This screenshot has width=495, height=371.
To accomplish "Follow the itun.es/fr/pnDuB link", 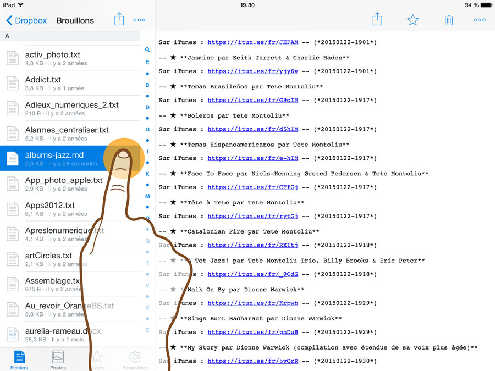I will coord(252,333).
